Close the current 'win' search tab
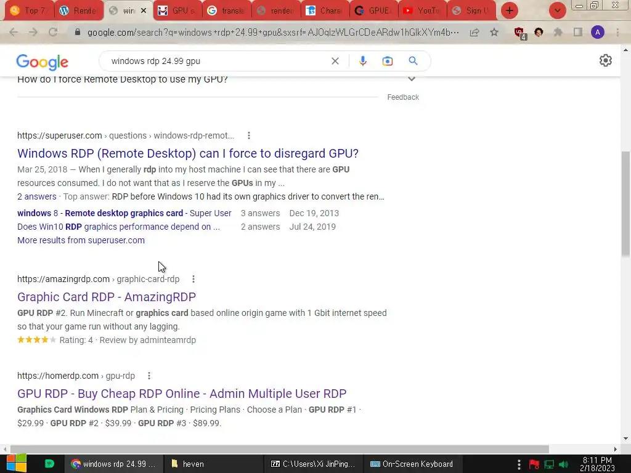The width and height of the screenshot is (631, 473). coord(143,11)
